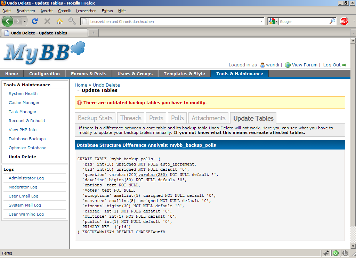This screenshot has width=356, height=258.
Task: Open the address bar history dropdown
Action: pos(261,21)
